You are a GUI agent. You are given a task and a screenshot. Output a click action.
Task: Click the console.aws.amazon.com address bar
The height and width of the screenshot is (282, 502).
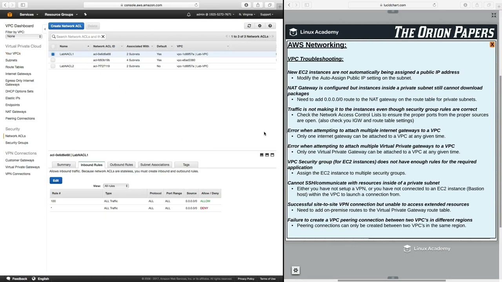pos(141,5)
